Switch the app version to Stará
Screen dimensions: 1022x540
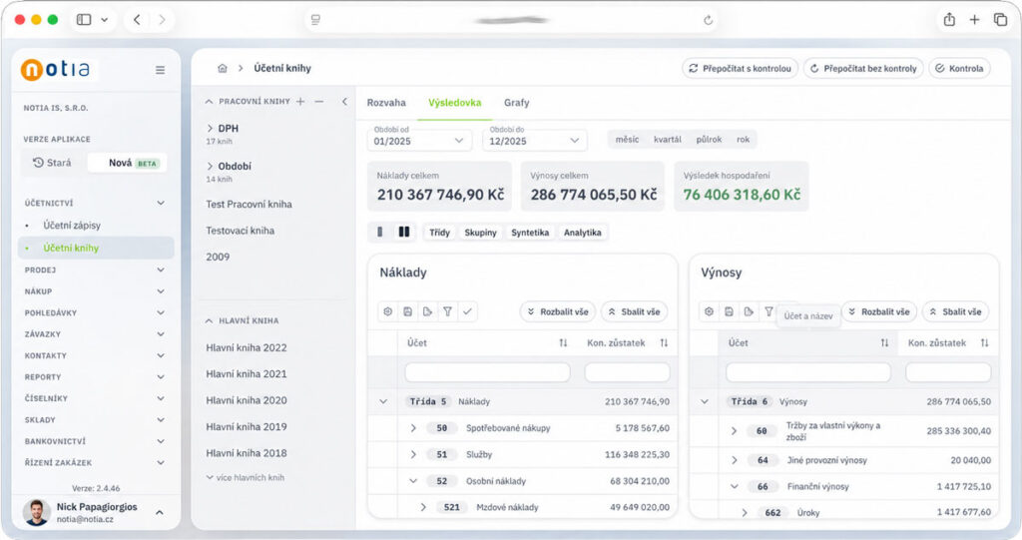(x=53, y=163)
